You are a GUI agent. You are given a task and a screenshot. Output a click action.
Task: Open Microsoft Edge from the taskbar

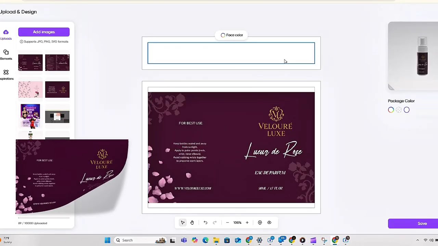(205, 240)
